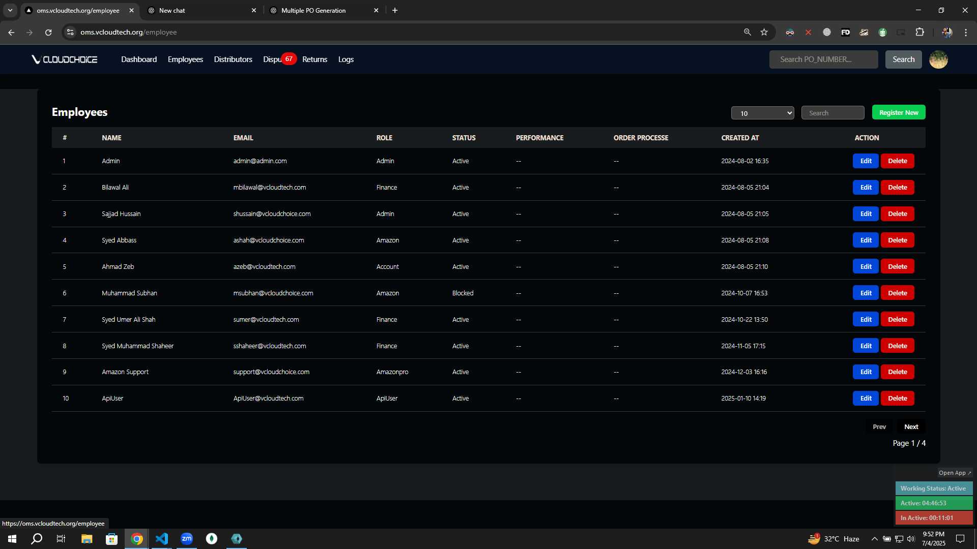Click the Register New button
The width and height of the screenshot is (977, 549).
click(x=899, y=112)
